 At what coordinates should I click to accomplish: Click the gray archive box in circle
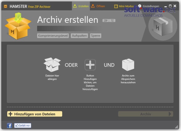coord(163,26)
